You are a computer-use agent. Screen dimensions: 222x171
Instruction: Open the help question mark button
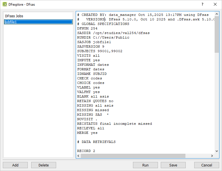tap(202, 4)
